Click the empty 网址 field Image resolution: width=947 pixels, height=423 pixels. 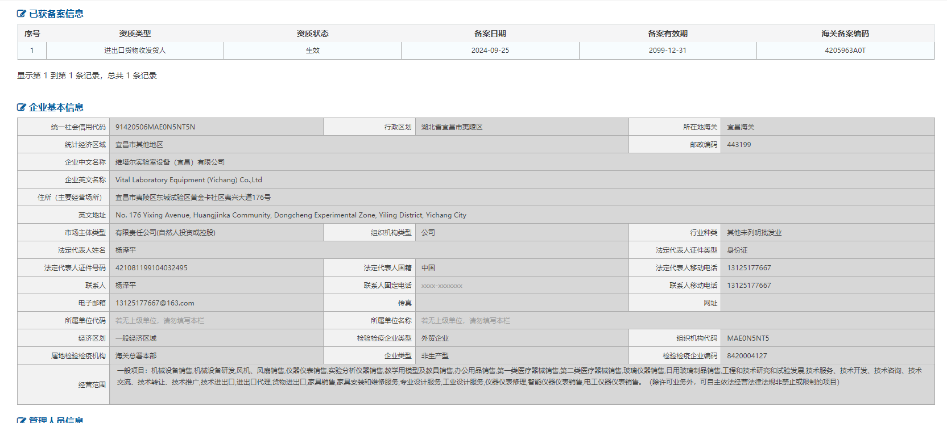click(x=827, y=303)
